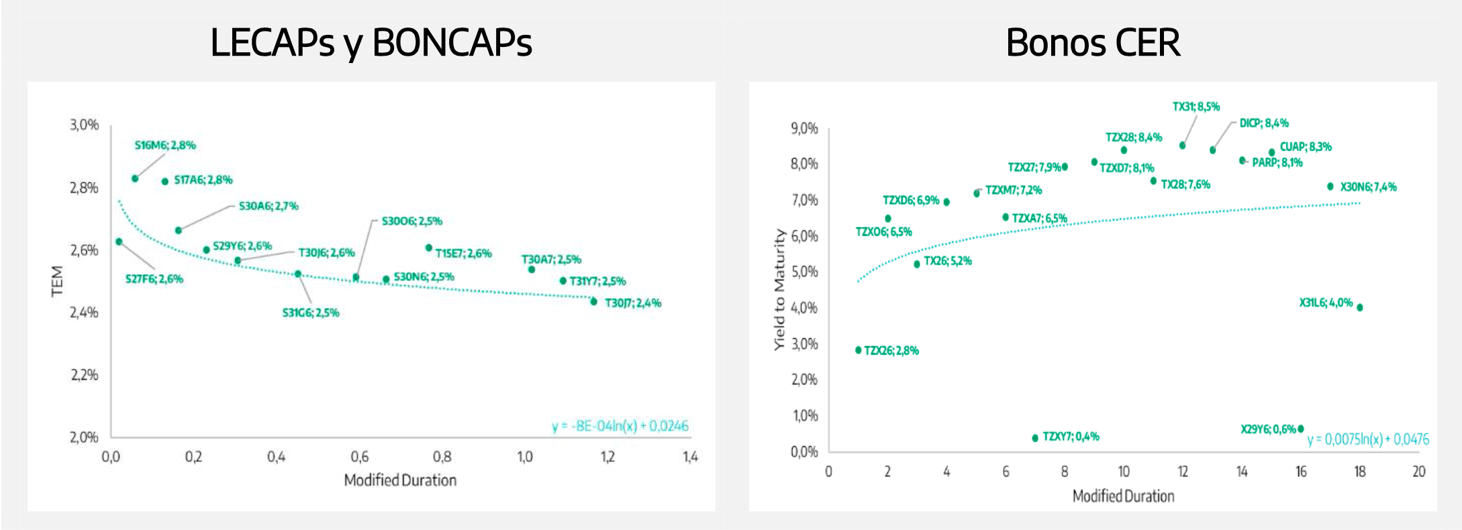Viewport: 1462px width, 530px height.
Task: Select the TZX26 data point
Action: click(859, 350)
